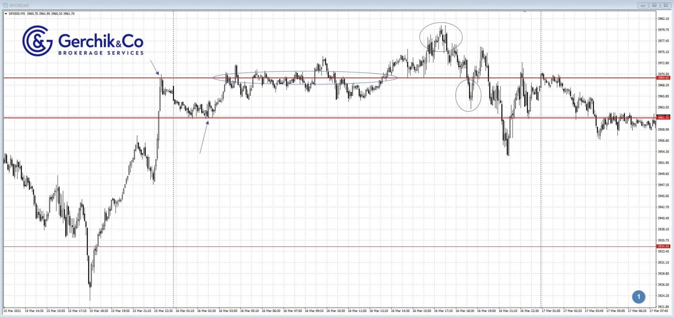Click the OHLC values text in chart header
This screenshot has width=674, height=317.
pyautogui.click(x=51, y=14)
